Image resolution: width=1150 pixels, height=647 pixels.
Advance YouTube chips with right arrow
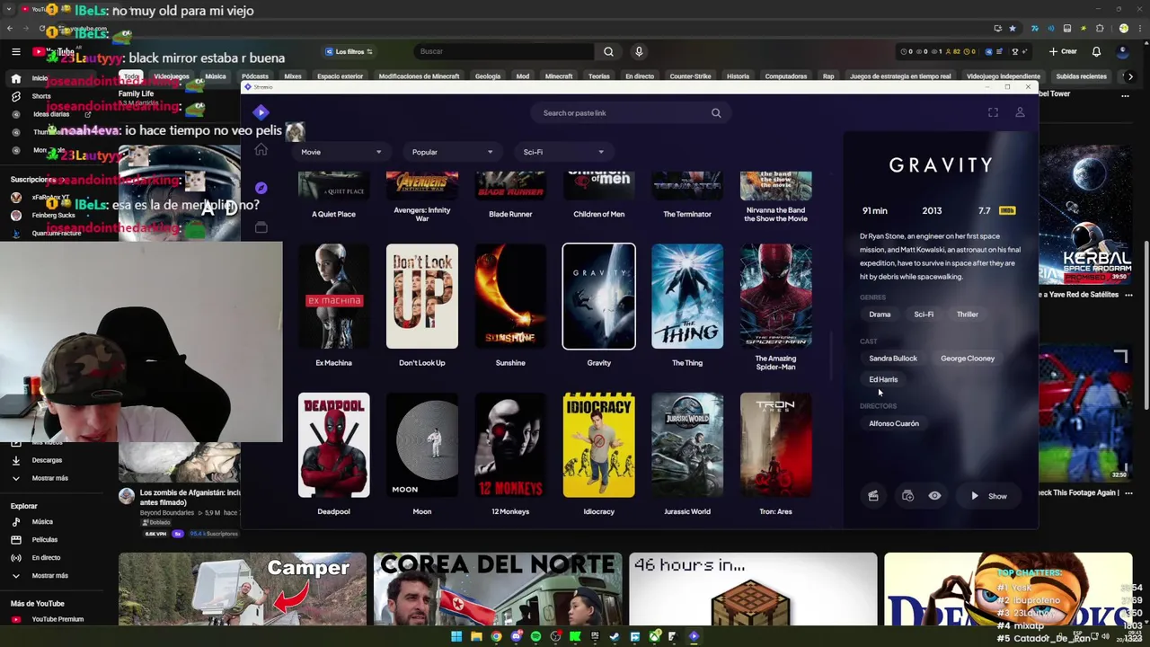click(1130, 76)
